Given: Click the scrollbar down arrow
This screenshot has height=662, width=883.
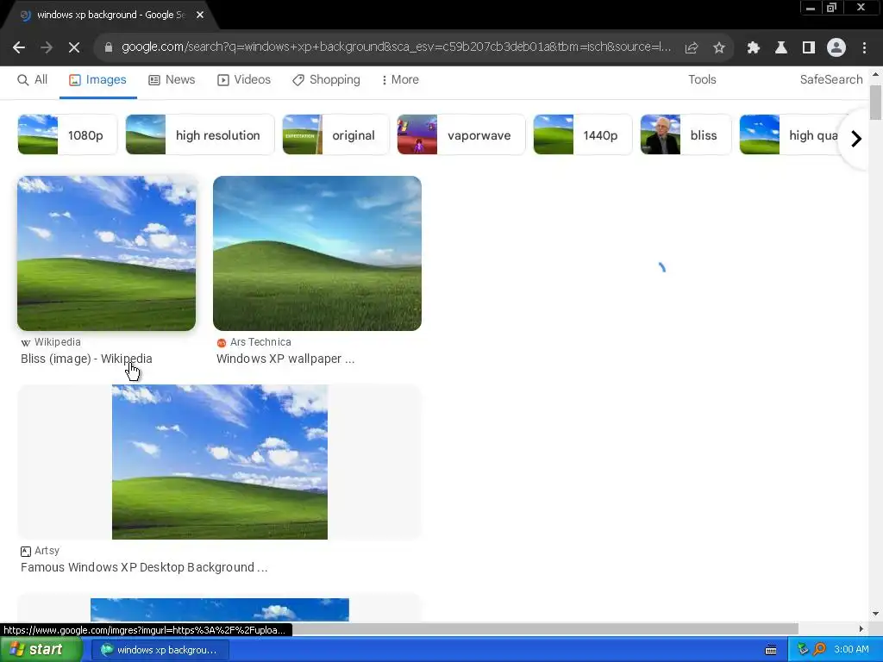Looking at the screenshot, I should coord(876,614).
